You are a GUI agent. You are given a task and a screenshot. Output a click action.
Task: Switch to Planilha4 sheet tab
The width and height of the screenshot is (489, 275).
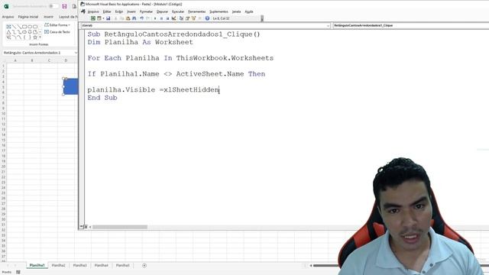[102, 265]
